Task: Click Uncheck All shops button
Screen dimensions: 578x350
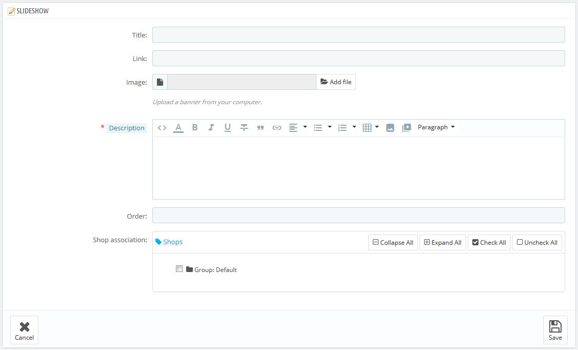Action: (x=537, y=243)
